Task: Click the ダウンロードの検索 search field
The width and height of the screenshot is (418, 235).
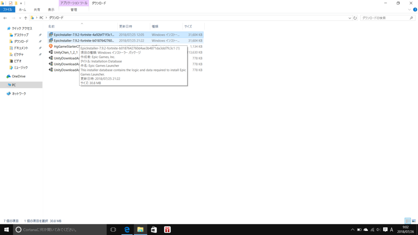Action: pos(385,18)
